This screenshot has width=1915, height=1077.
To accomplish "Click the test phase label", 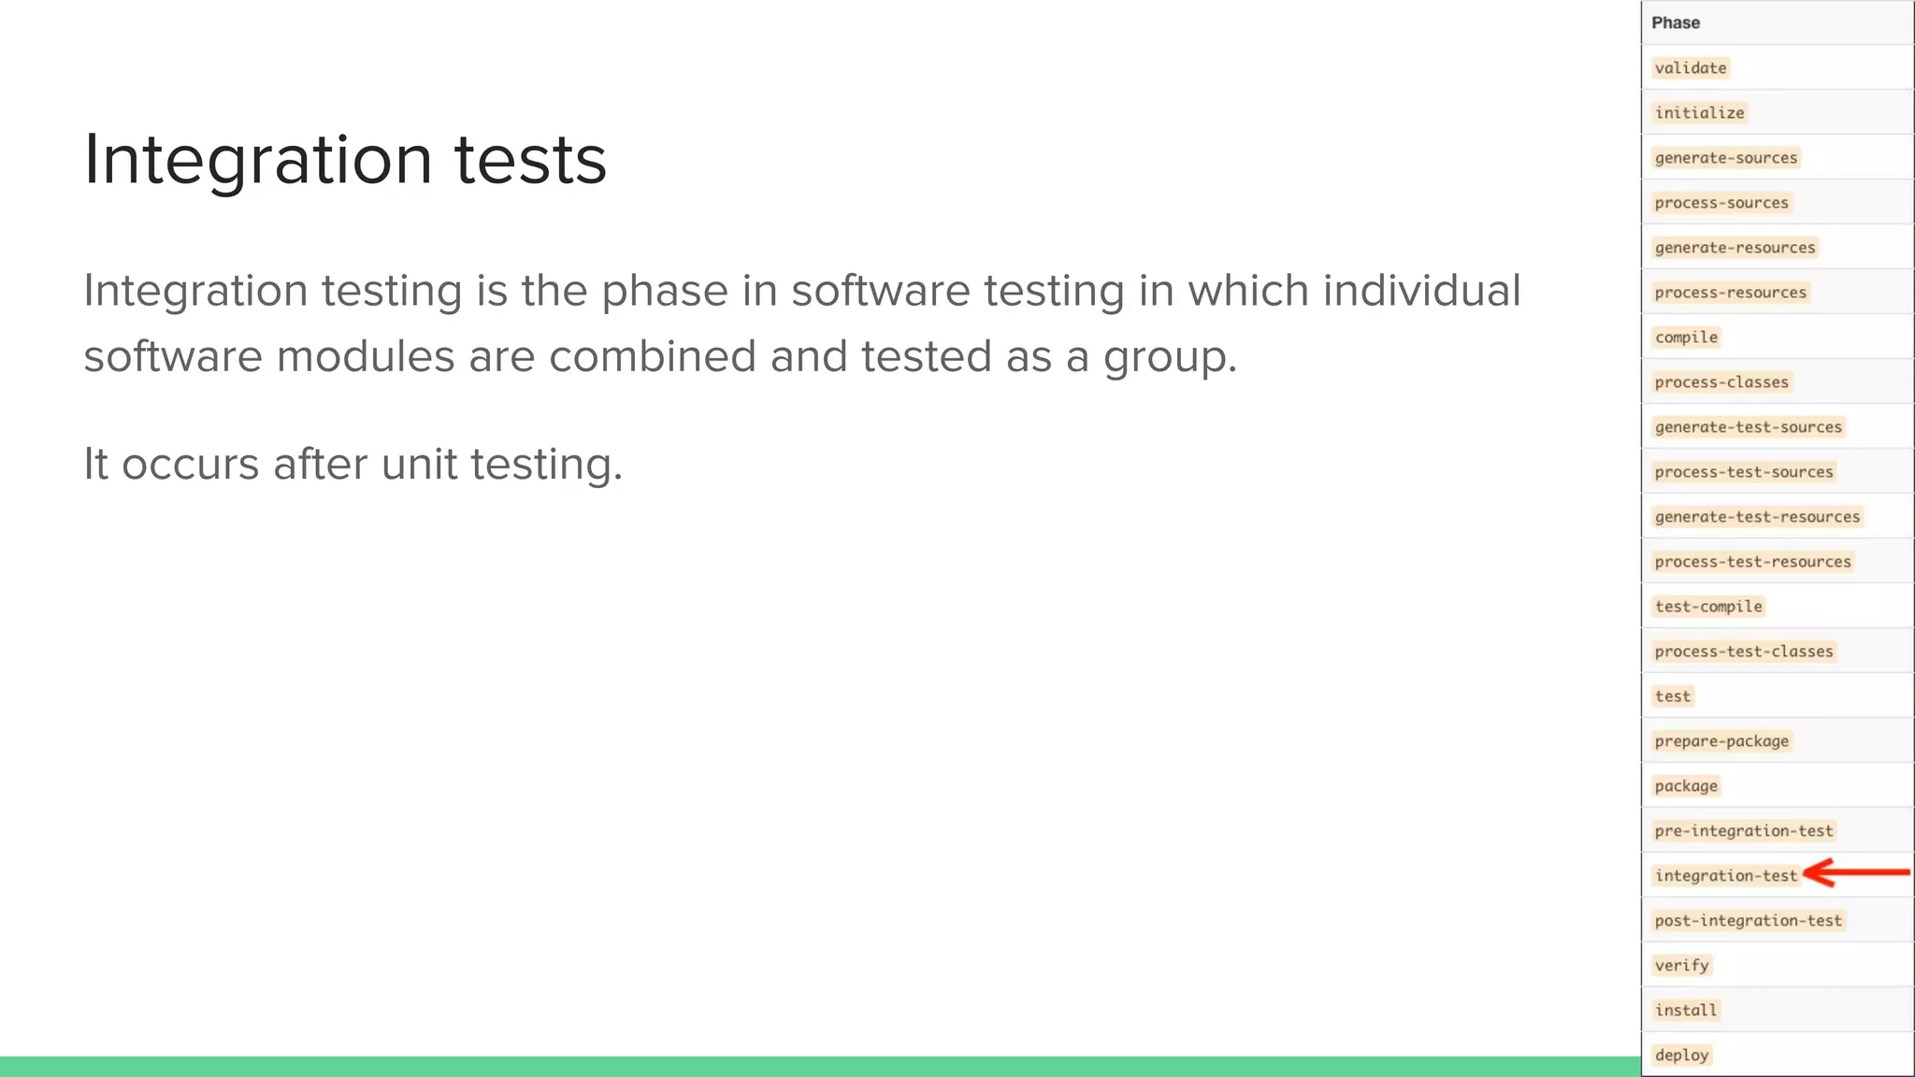I will point(1672,696).
